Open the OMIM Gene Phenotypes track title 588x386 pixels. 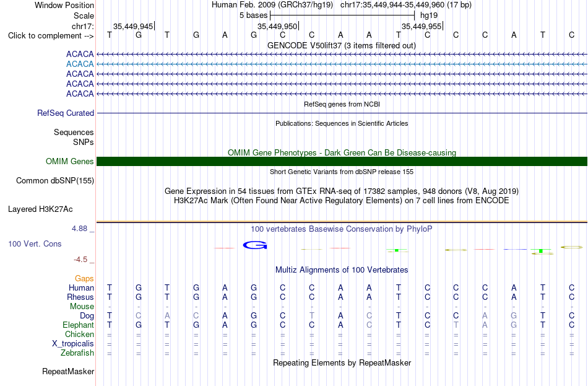[x=342, y=153]
